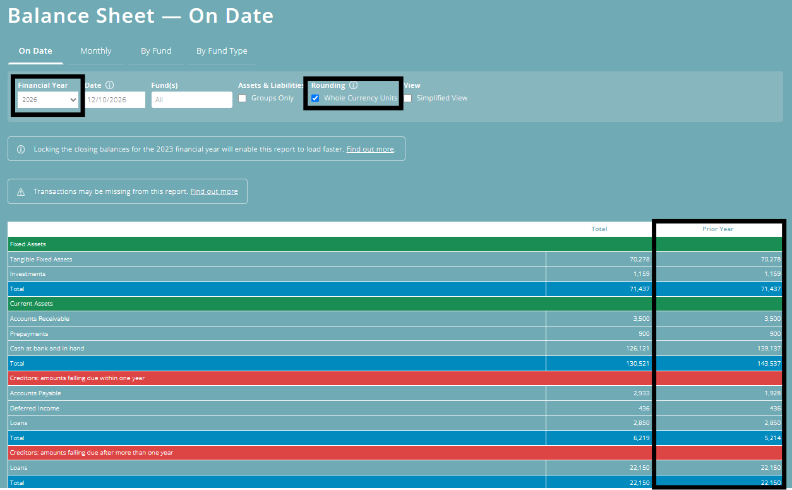Click Accounts Payable Prior Year value 1,928

772,393
